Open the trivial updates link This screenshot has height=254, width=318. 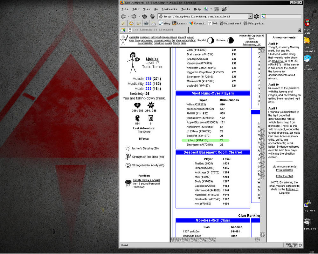pyautogui.click(x=284, y=170)
